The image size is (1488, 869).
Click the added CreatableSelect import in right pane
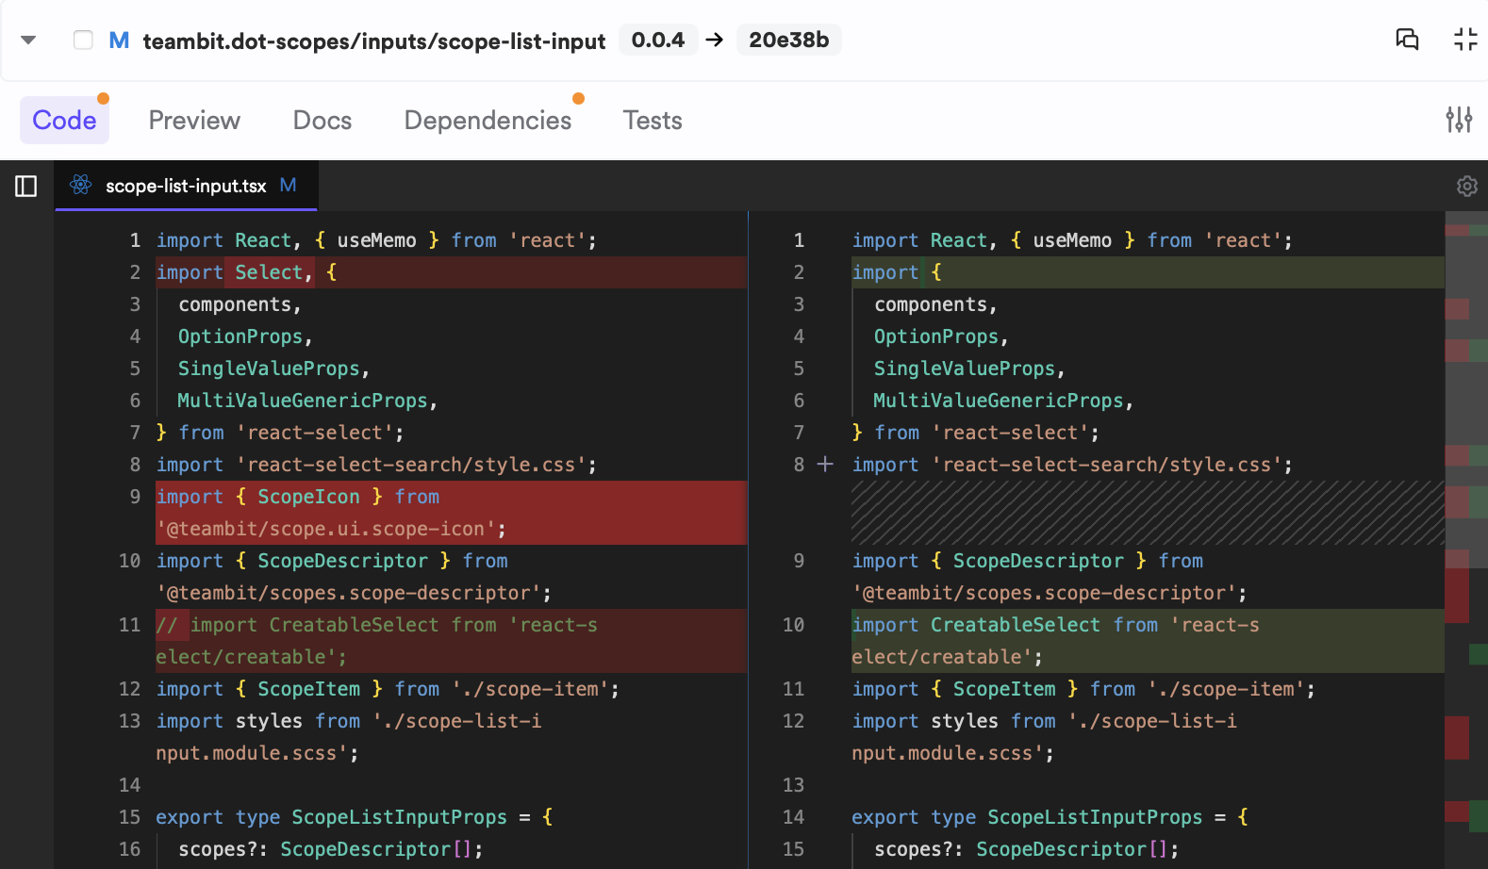tap(1148, 641)
